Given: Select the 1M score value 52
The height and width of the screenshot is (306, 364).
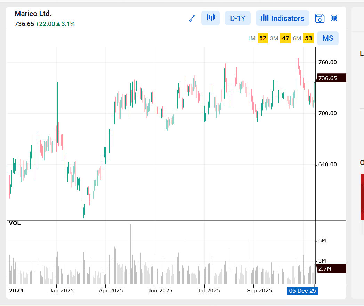Looking at the screenshot, I should [263, 38].
